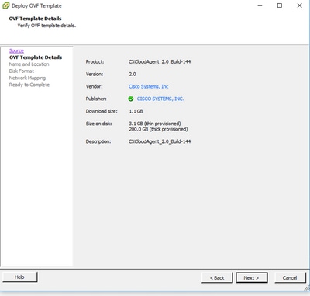Image resolution: width=310 pixels, height=296 pixels.
Task: Select the Disk Format step
Action: pos(22,71)
